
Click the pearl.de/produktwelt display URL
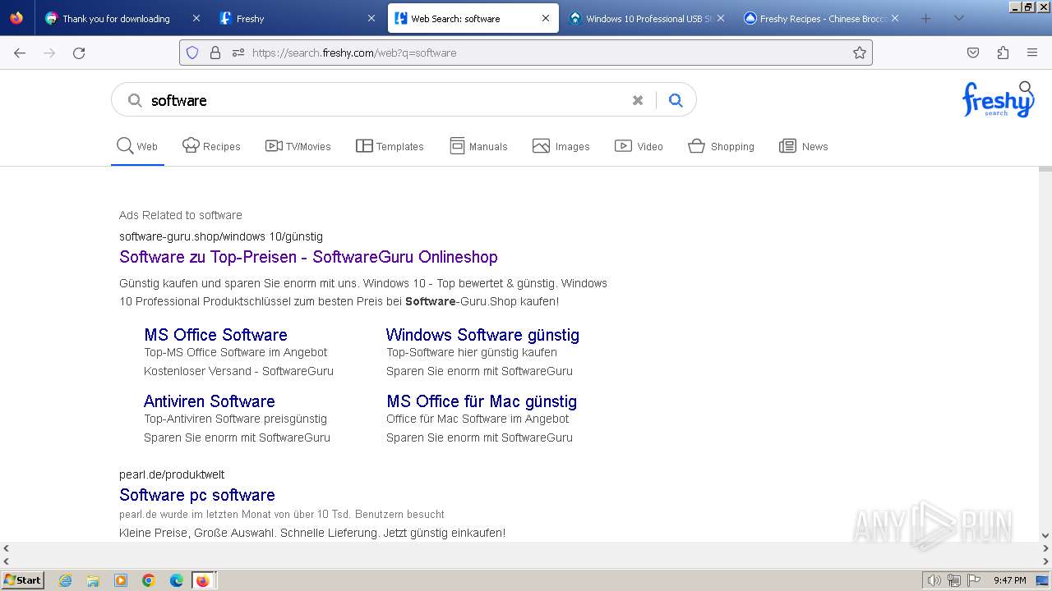coord(172,474)
